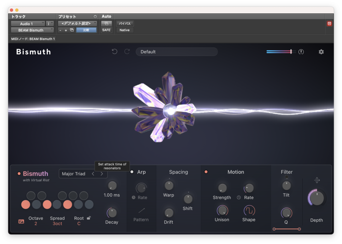
Task: Click the Arp Rate knob
Action: click(x=141, y=188)
